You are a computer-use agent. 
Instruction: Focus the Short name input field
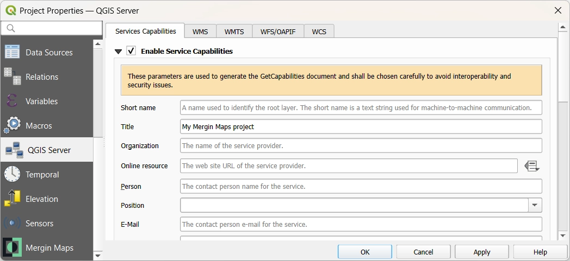coord(361,107)
